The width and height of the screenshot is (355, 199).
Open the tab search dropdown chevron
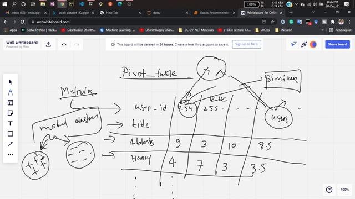point(313,12)
